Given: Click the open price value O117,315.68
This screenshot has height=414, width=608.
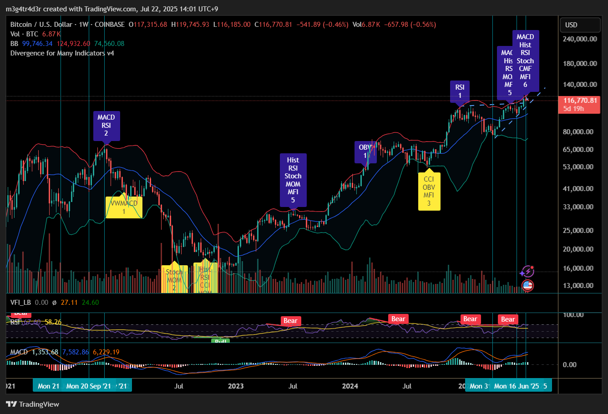Looking at the screenshot, I should coord(148,25).
